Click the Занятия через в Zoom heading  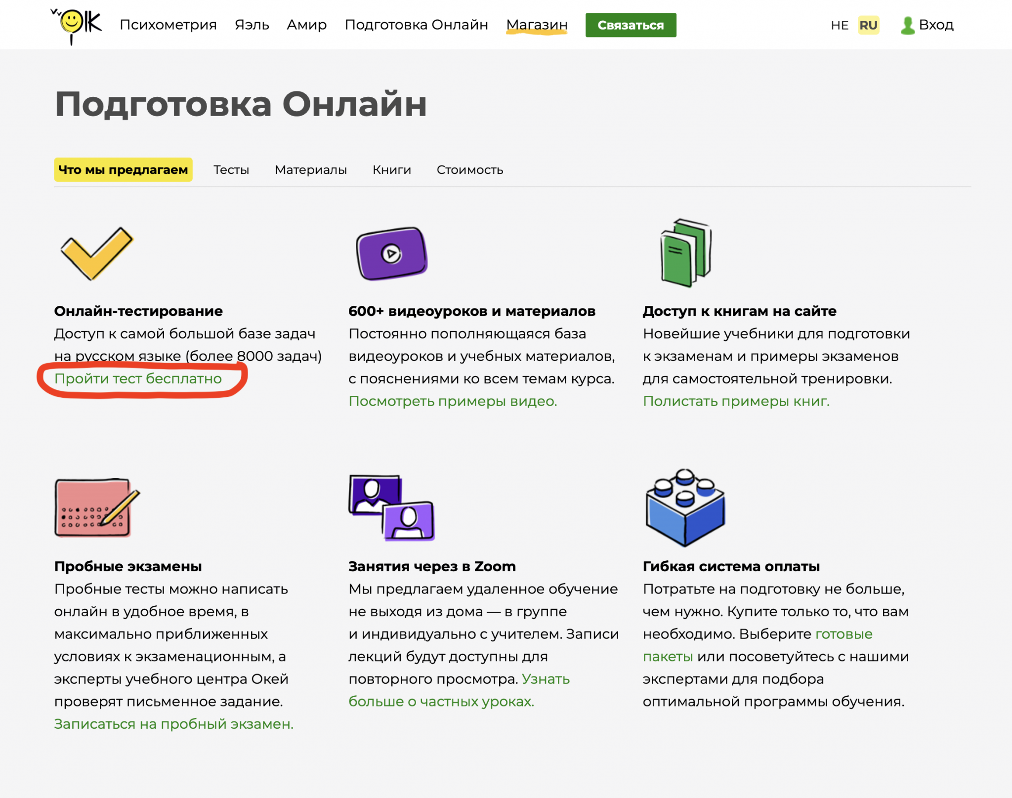pyautogui.click(x=432, y=566)
